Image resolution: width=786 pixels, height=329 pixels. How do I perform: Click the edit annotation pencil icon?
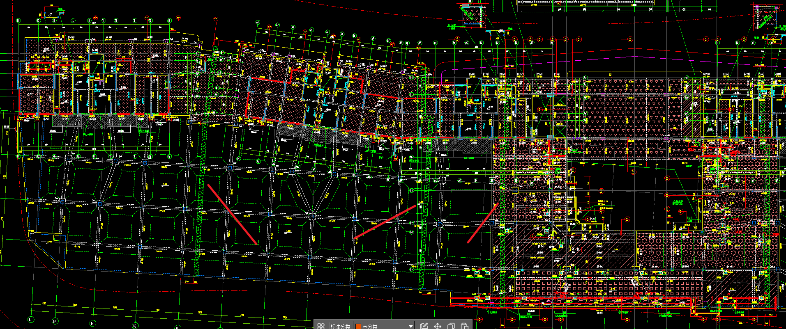(x=424, y=326)
